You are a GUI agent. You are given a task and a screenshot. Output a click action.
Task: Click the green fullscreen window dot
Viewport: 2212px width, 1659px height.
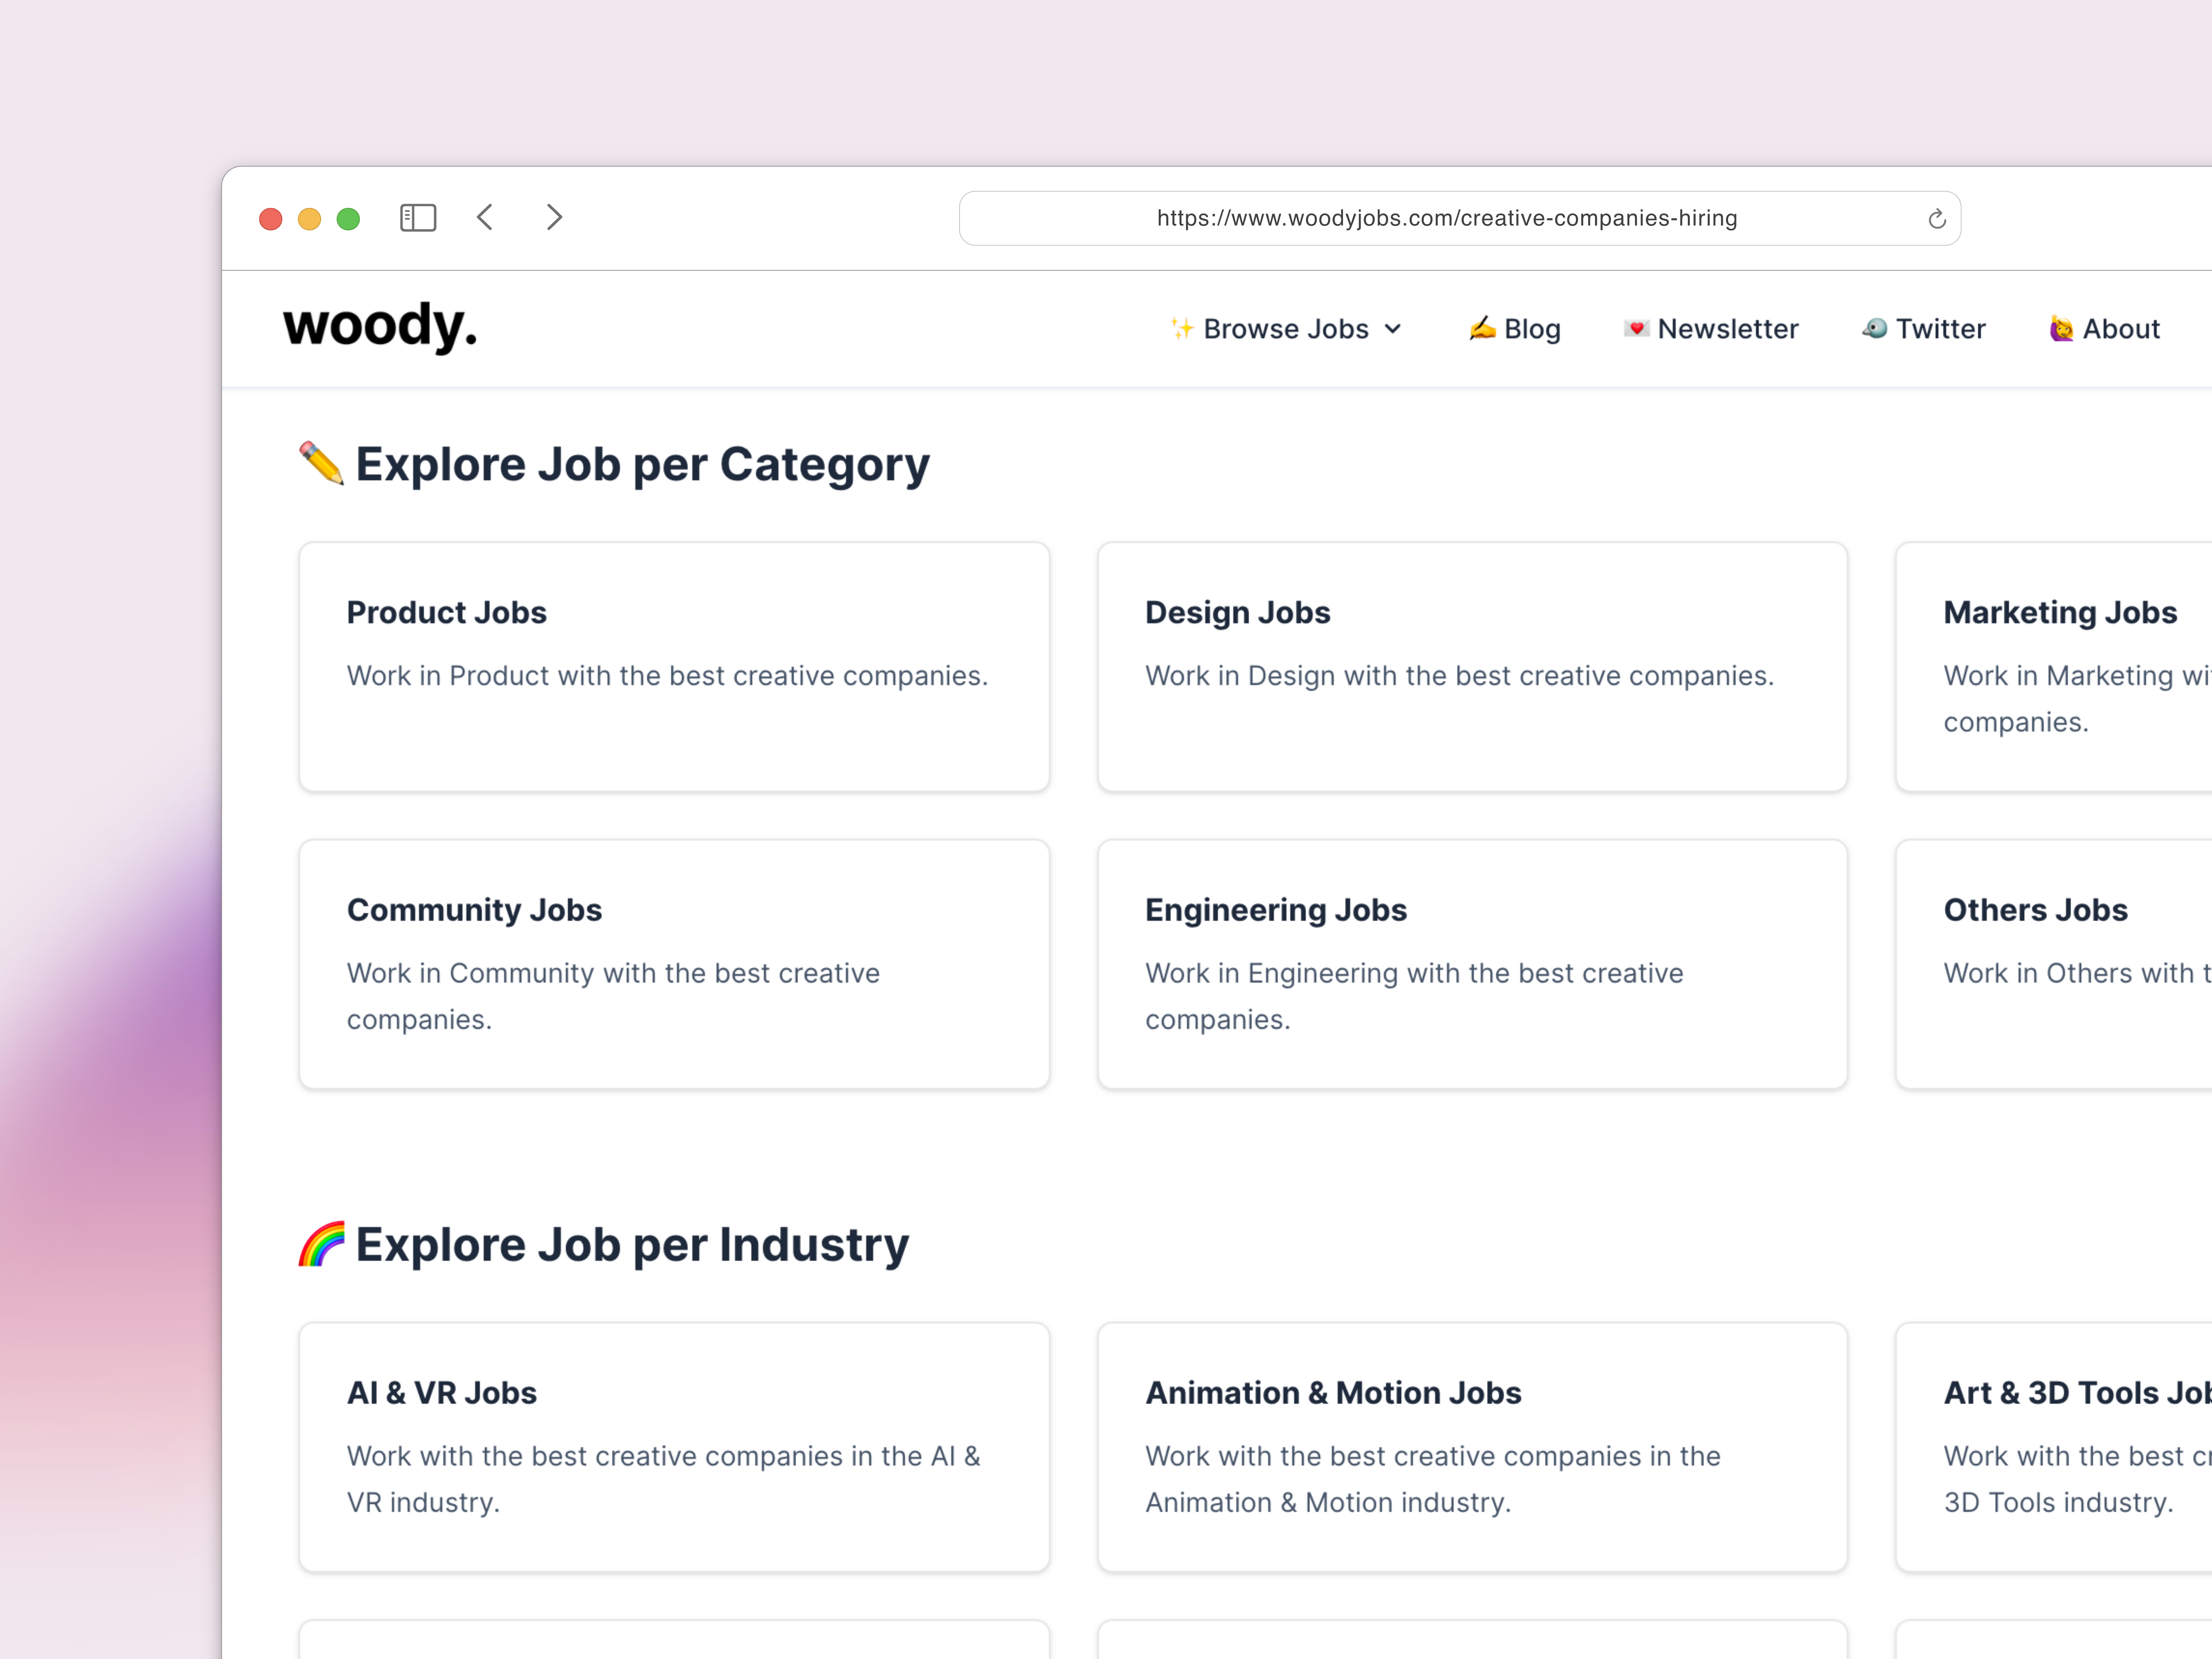click(348, 219)
